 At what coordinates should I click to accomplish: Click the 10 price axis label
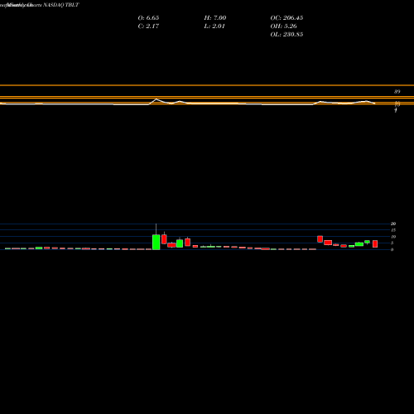tap(393, 237)
